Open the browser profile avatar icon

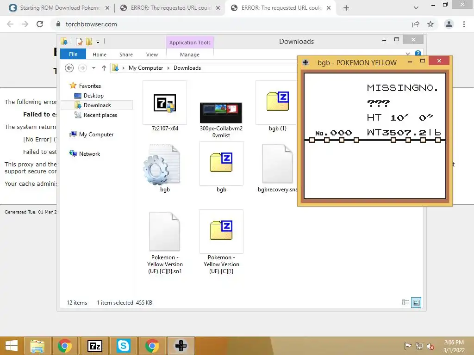point(449,24)
